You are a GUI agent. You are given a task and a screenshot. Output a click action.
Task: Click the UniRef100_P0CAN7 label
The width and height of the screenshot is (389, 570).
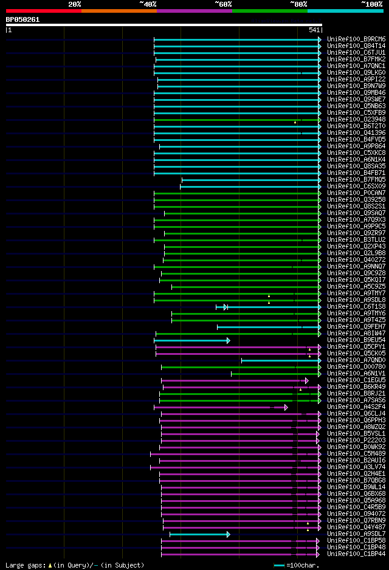tap(356, 193)
